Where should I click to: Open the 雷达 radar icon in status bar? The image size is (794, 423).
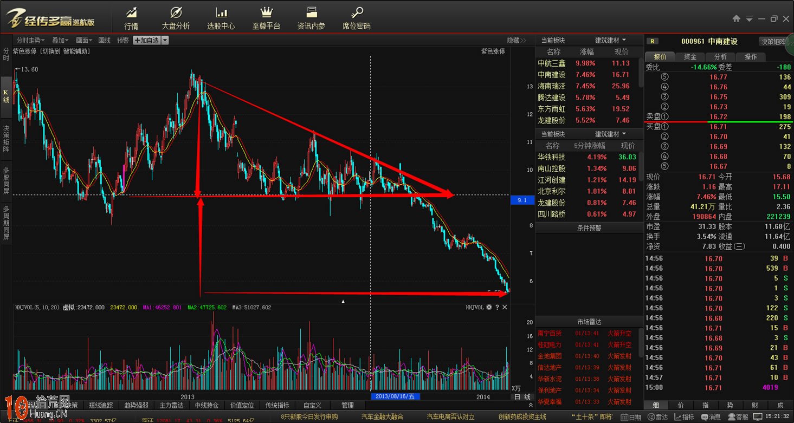658,417
